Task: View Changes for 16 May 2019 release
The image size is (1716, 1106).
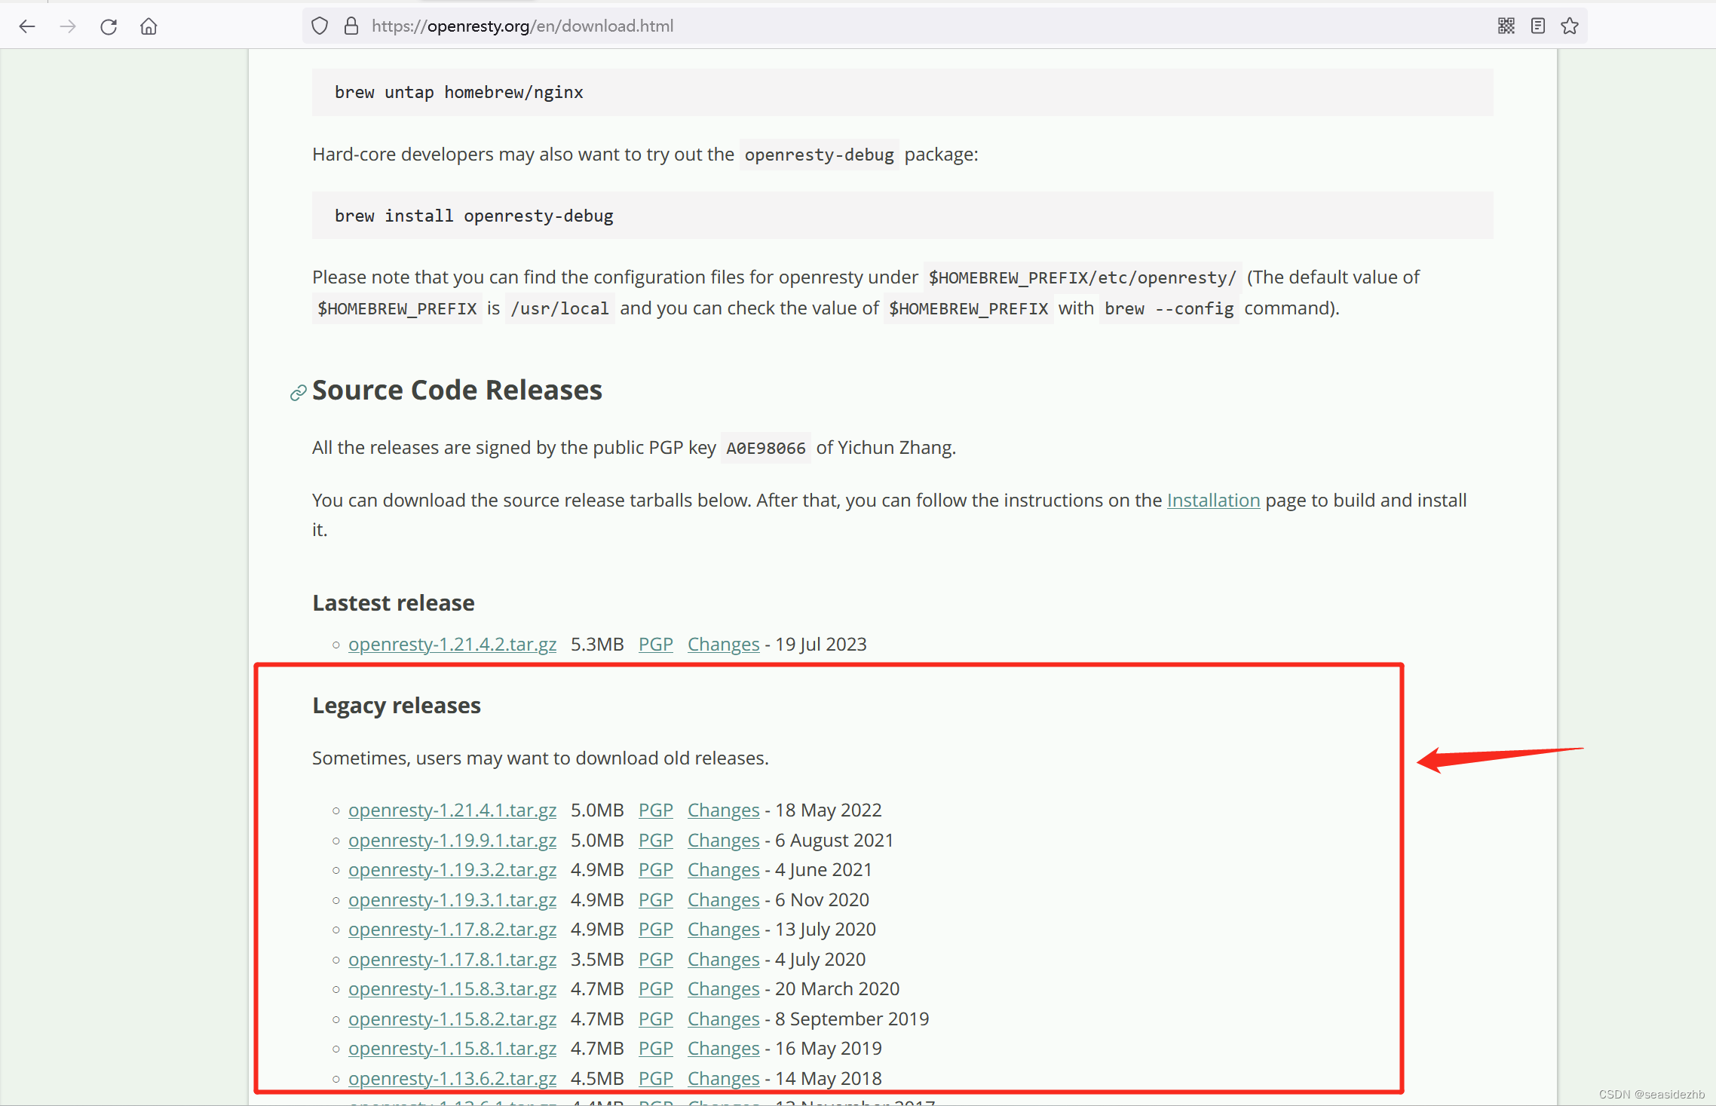Action: [x=724, y=1049]
